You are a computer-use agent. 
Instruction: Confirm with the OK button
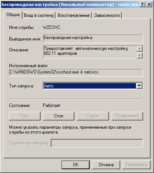76,165
